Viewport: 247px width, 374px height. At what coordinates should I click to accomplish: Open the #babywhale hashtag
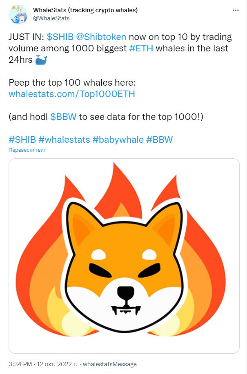tap(118, 139)
